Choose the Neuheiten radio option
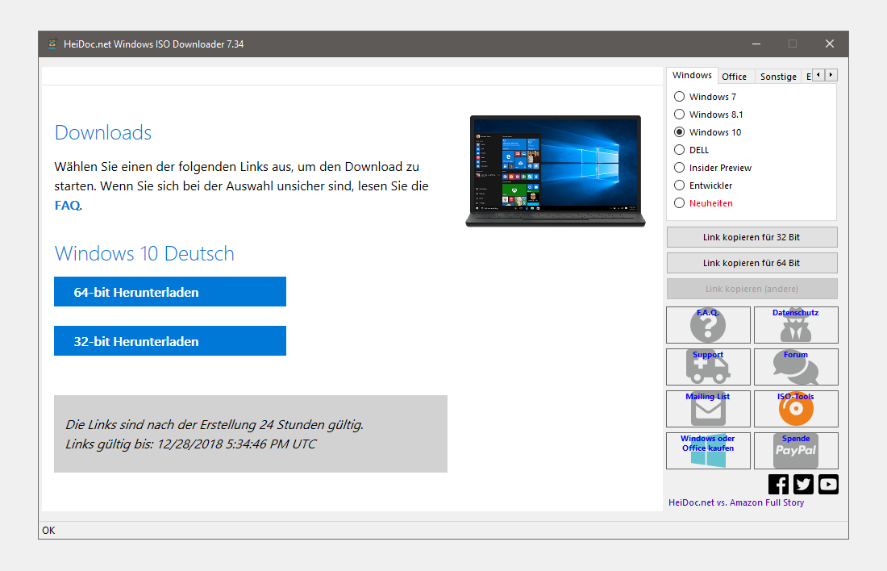887x571 pixels. click(x=680, y=203)
